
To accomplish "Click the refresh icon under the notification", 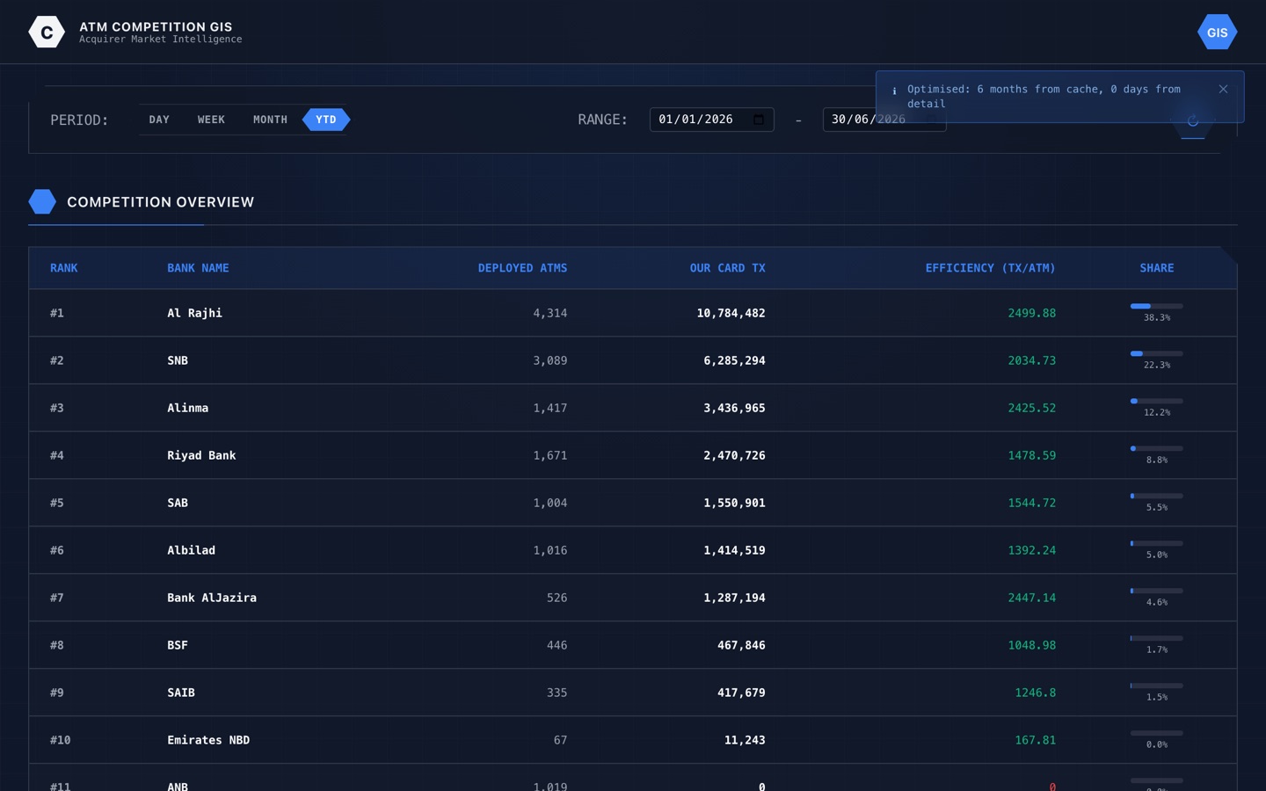I will click(1193, 121).
